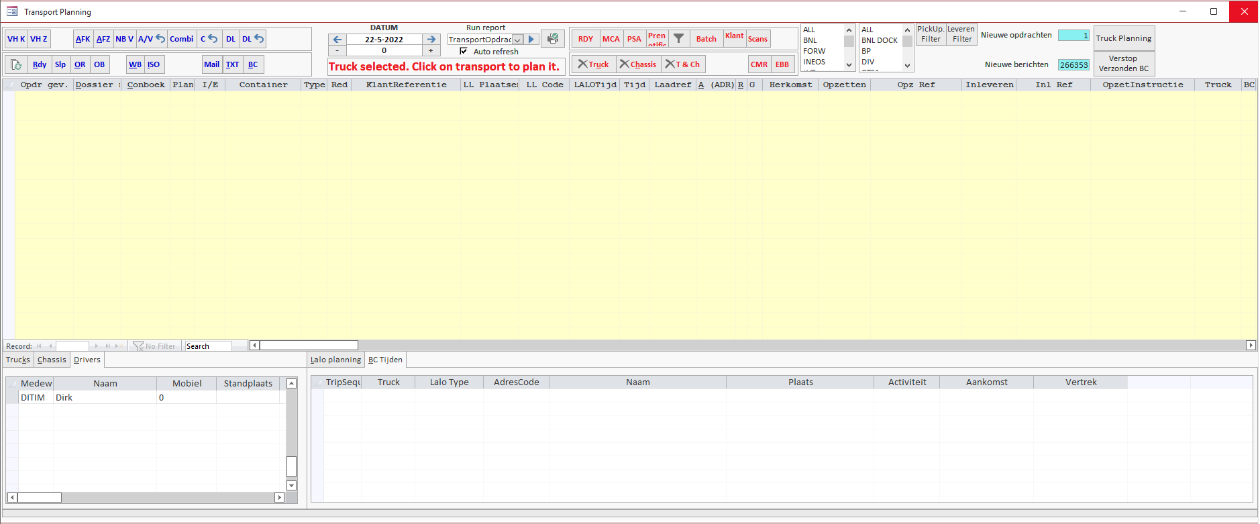Viewport: 1260px width, 524px height.
Task: Click the Search box in record navigator
Action: pos(208,346)
